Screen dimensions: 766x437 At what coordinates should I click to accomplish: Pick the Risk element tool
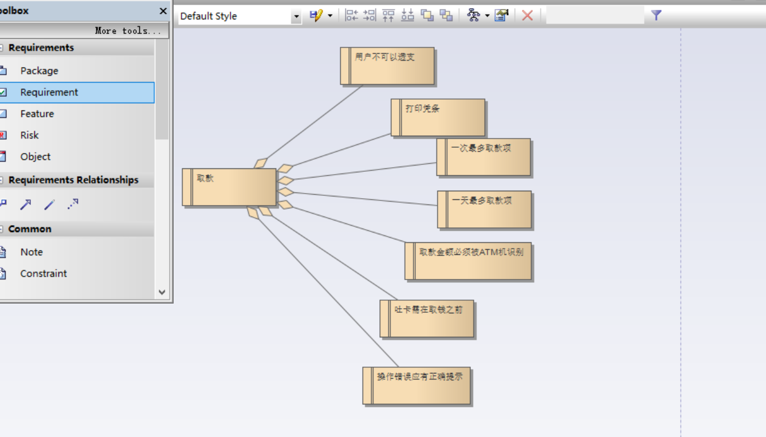(x=77, y=135)
